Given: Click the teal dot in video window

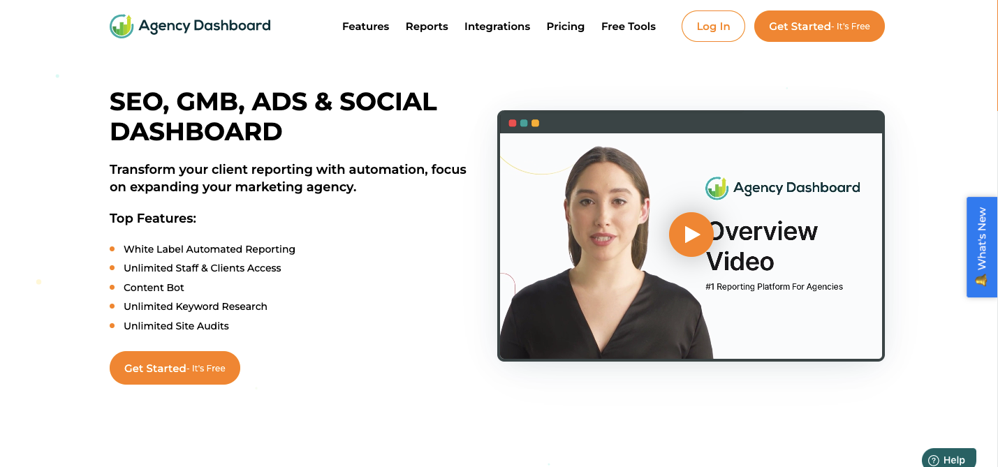Looking at the screenshot, I should 524,123.
